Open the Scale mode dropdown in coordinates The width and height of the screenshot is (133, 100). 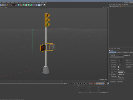point(93,92)
